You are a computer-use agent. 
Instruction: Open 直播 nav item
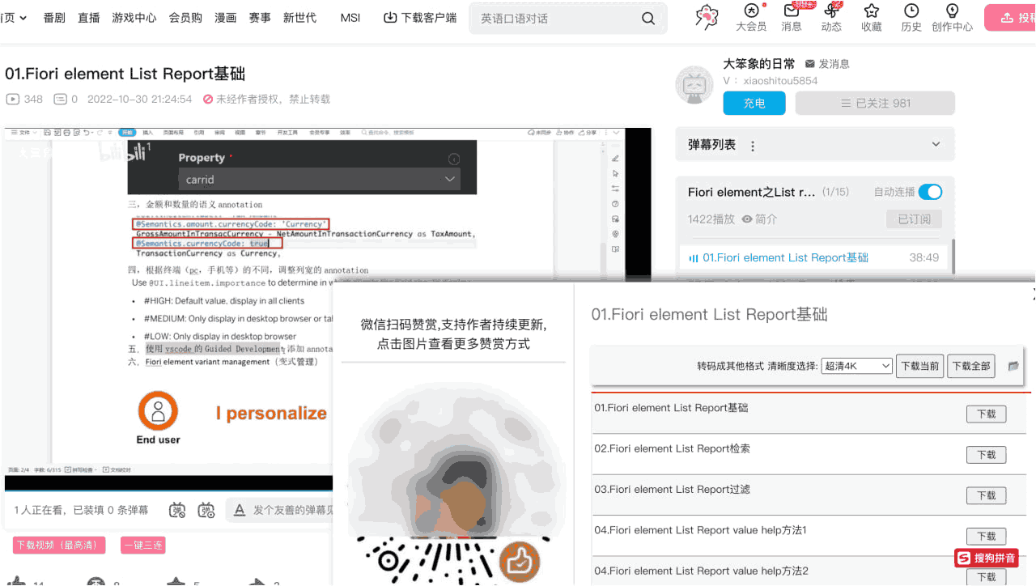[x=89, y=17]
